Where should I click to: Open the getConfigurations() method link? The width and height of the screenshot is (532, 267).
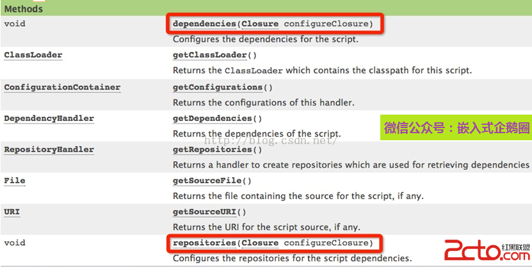click(218, 87)
